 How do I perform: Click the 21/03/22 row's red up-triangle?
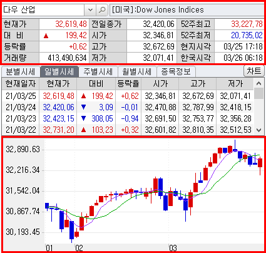click(x=83, y=130)
